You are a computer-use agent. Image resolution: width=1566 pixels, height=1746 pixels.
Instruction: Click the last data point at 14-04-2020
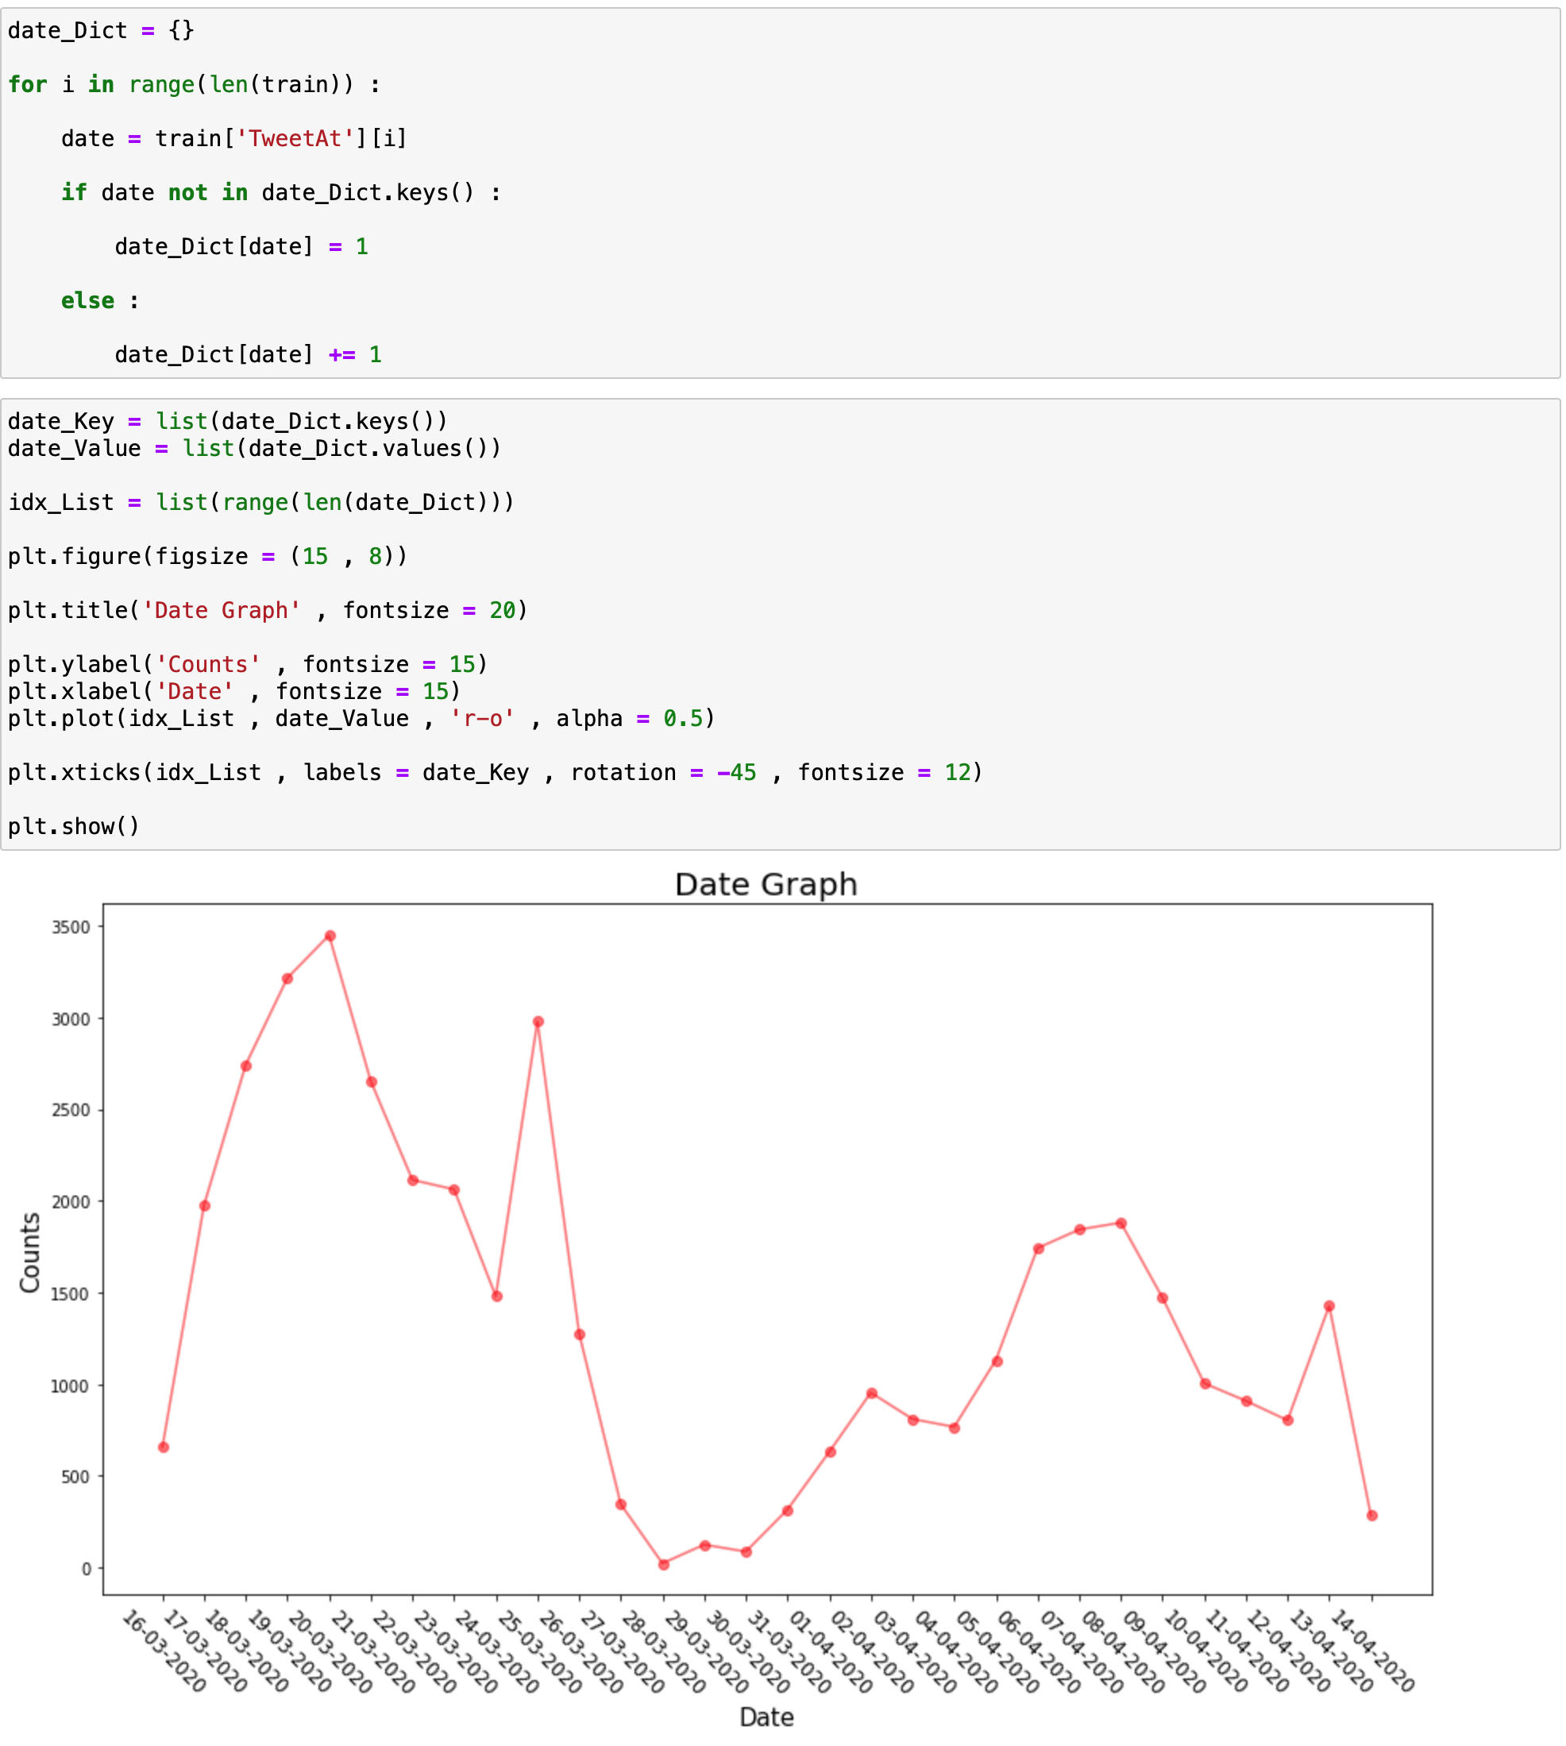[1371, 1516]
